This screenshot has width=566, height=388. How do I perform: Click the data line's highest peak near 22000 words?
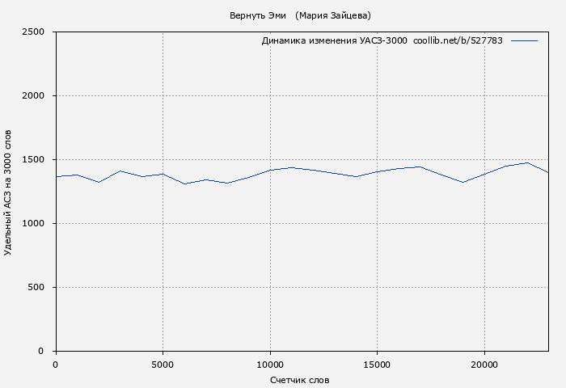(x=527, y=162)
